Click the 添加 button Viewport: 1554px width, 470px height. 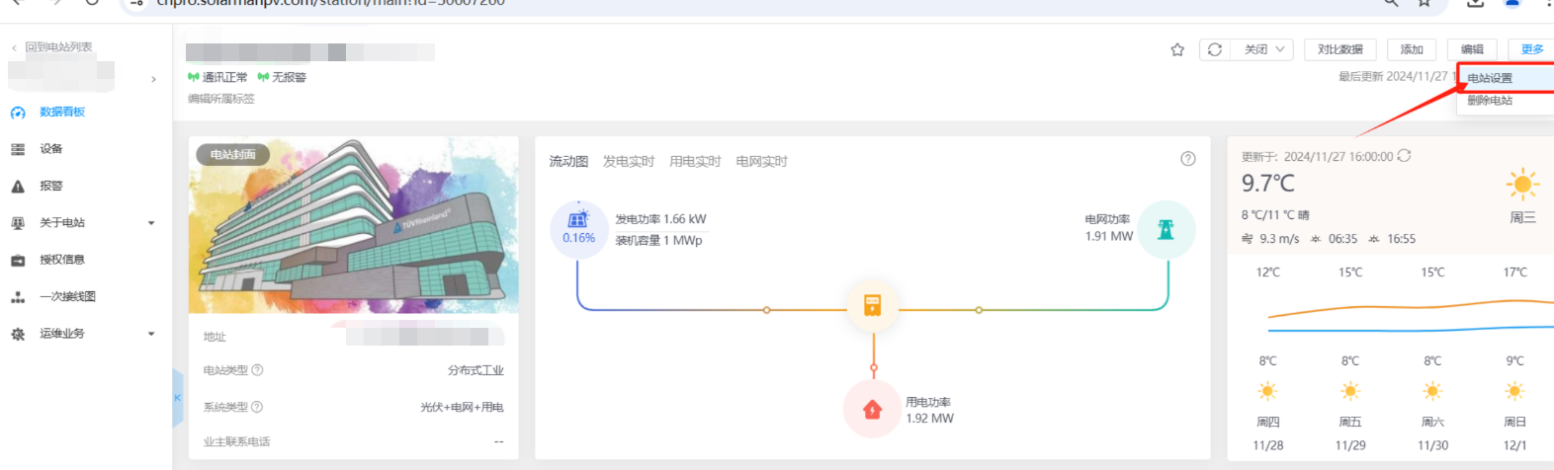coord(1412,49)
